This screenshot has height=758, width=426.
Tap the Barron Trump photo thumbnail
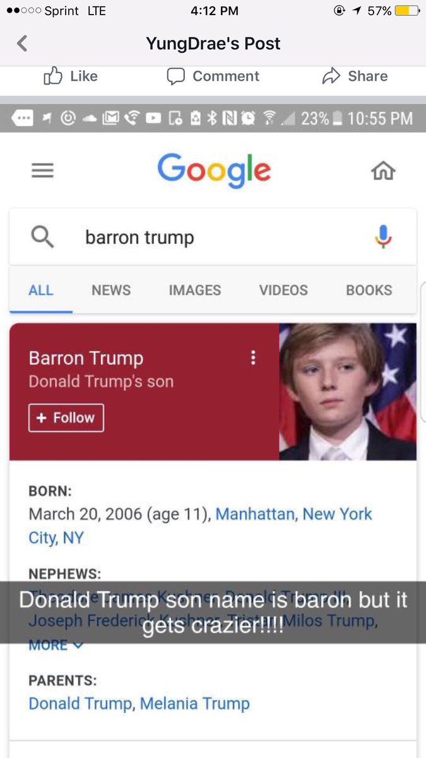[x=348, y=392]
